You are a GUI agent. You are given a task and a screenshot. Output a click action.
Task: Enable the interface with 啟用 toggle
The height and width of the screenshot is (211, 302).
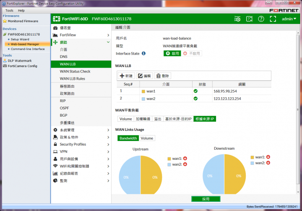[172, 53]
